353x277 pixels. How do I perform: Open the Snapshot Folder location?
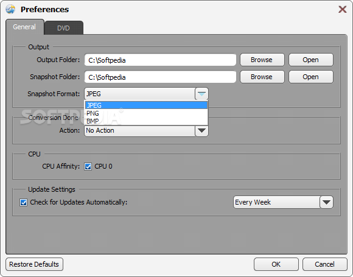310,77
